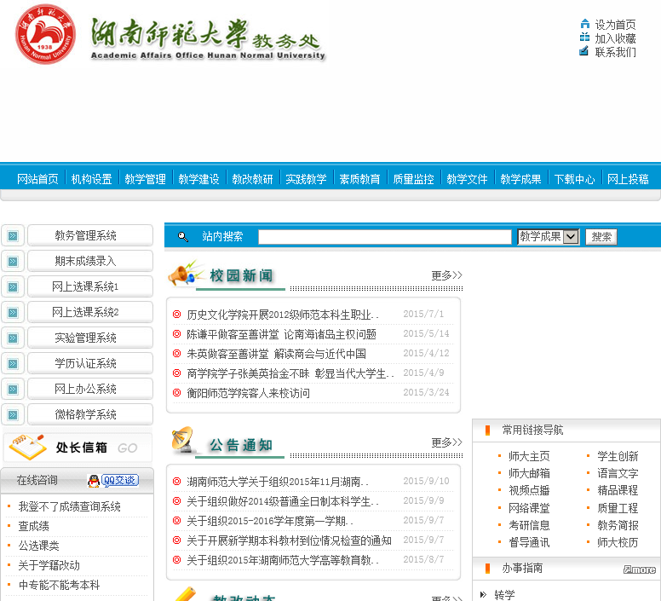Click the arrow icon left of 网上办公系统

pyautogui.click(x=13, y=390)
